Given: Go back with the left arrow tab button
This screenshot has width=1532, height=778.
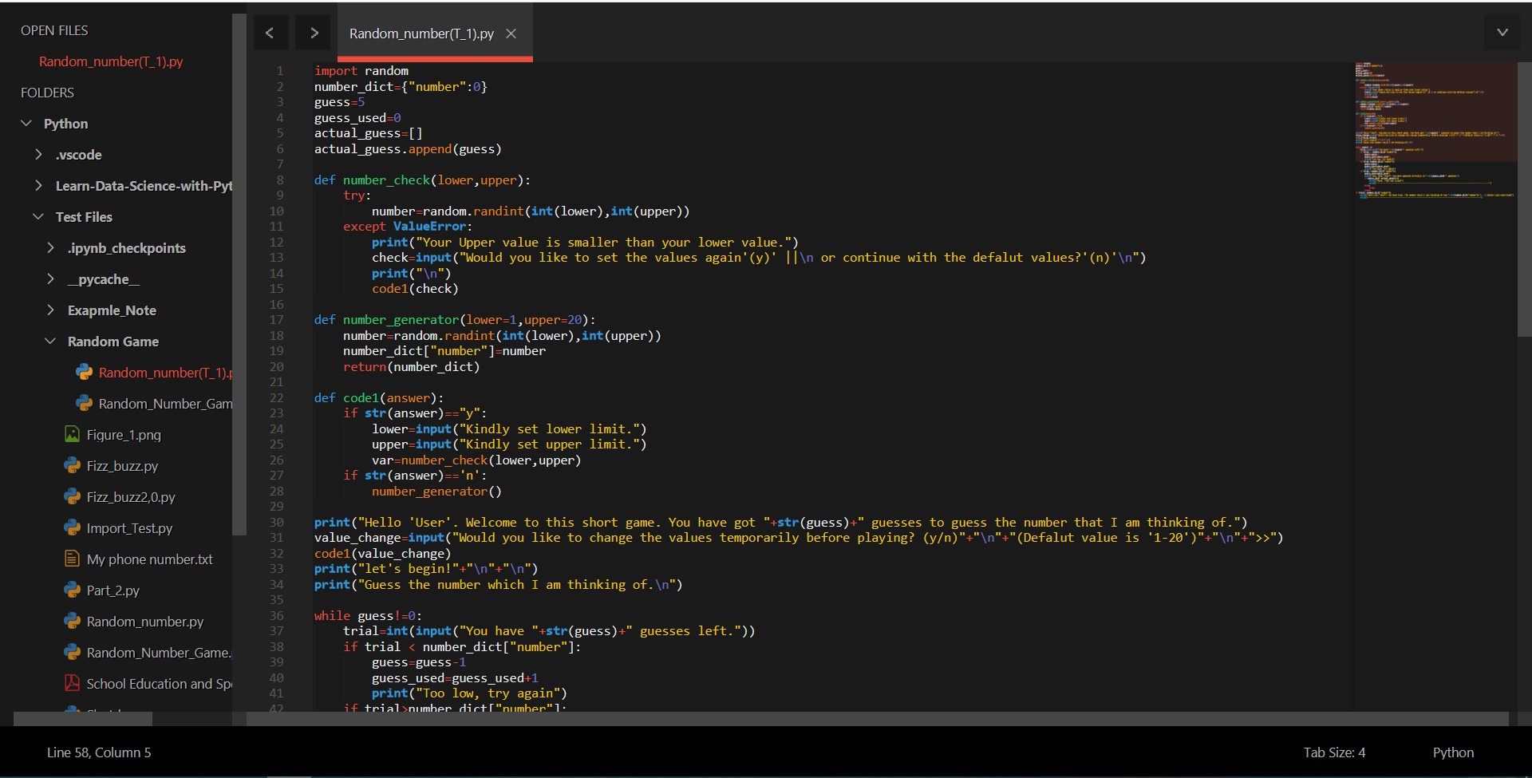Looking at the screenshot, I should [x=270, y=33].
